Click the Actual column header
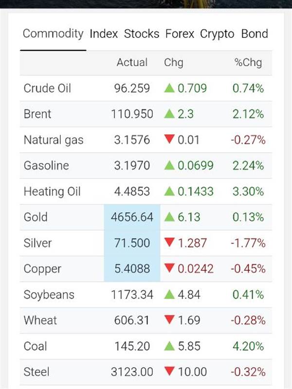The width and height of the screenshot is (292, 389). pyautogui.click(x=132, y=63)
